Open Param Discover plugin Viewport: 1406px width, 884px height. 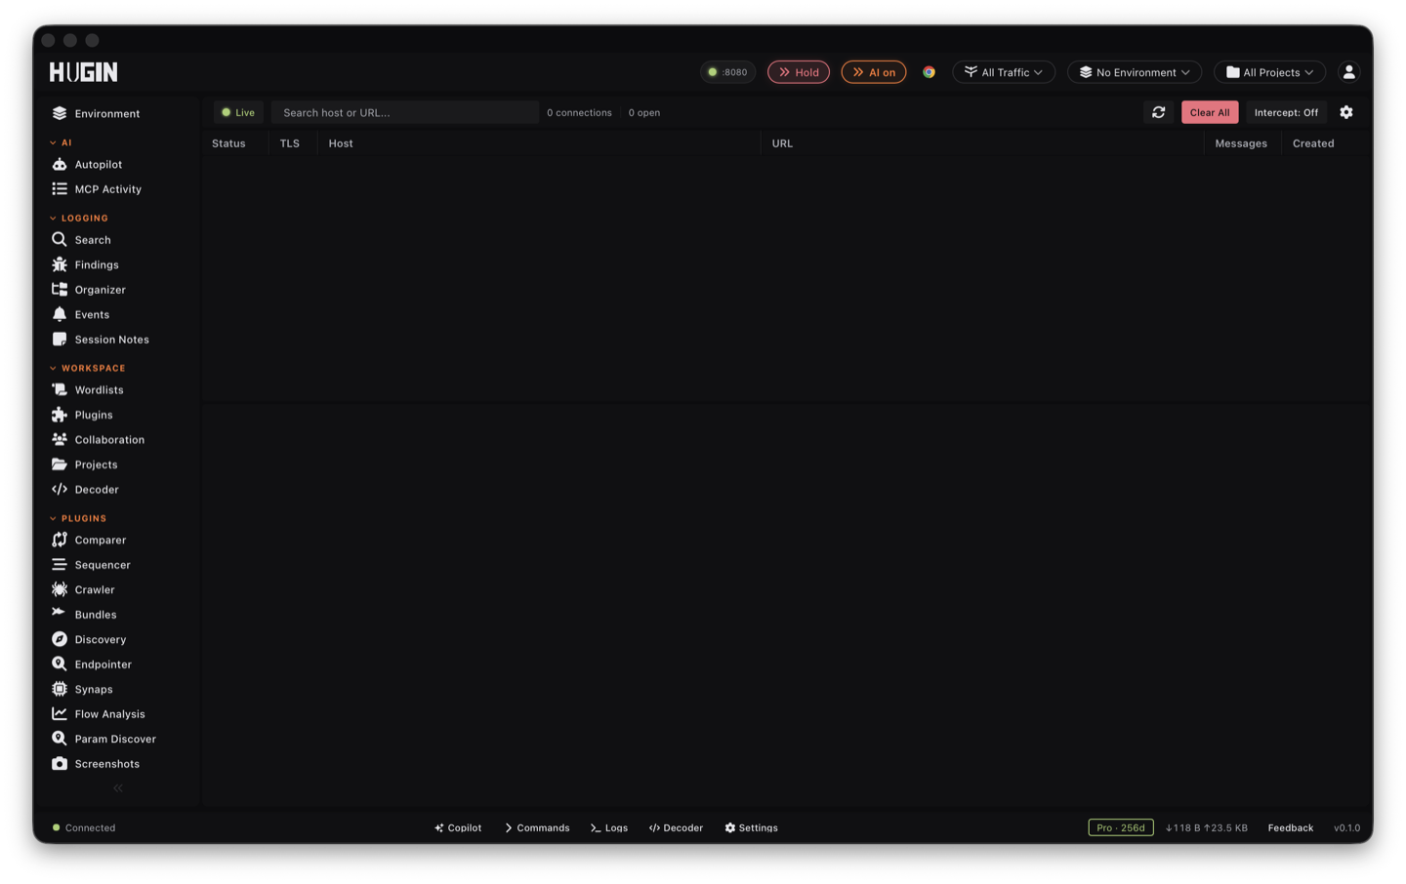(x=103, y=739)
